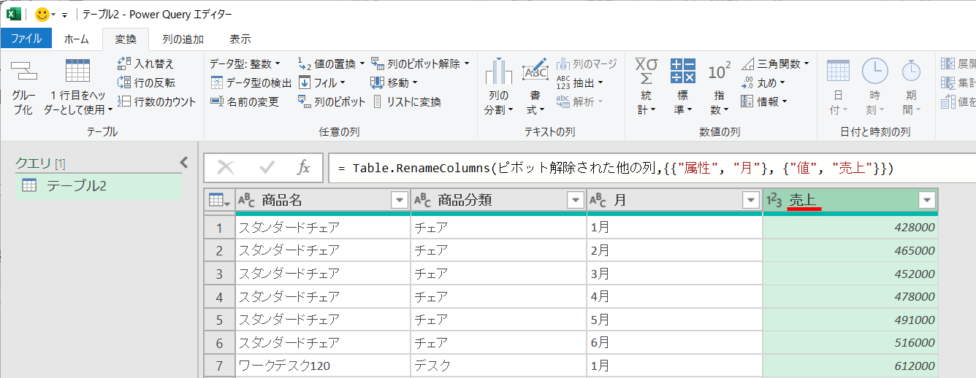Click the cell with value 516000
Viewport: 976px width, 378px height.
(x=850, y=342)
